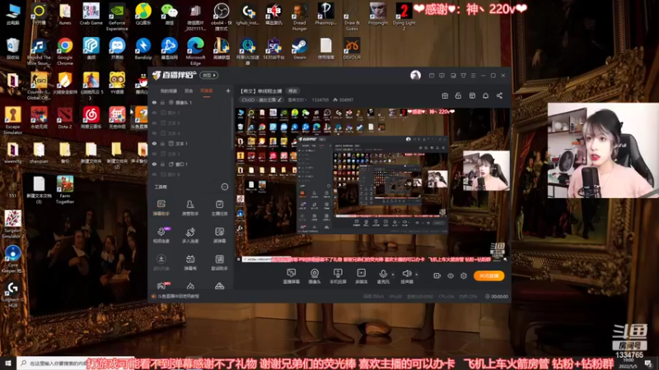Toggle visibility eye of 文本 4 source
This screenshot has height=370, width=659.
[x=154, y=133]
